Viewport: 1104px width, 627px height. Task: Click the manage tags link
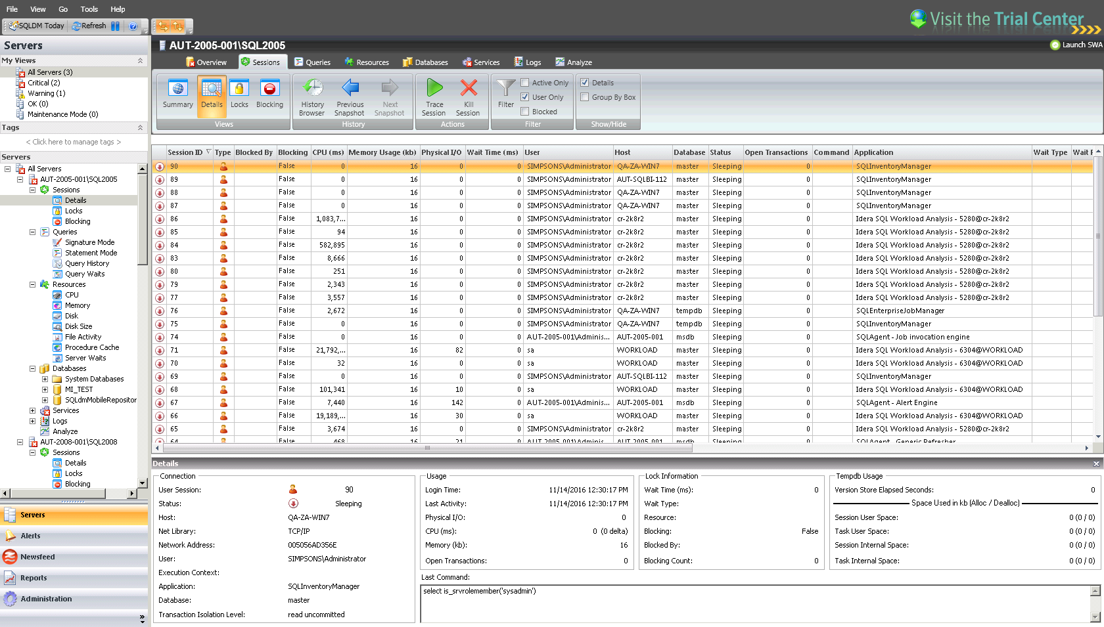pyautogui.click(x=73, y=142)
